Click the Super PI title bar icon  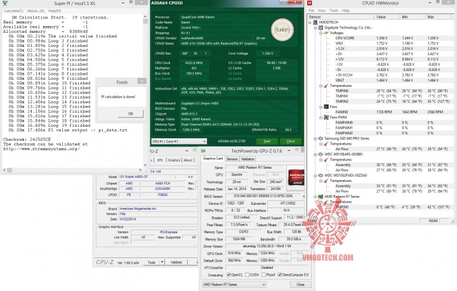coord(4,3)
